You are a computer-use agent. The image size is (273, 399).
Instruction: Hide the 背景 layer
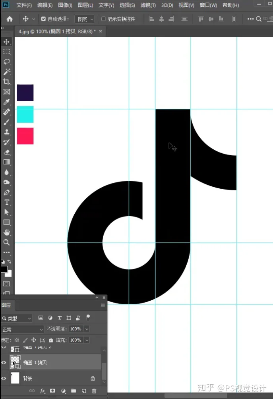tap(4, 378)
